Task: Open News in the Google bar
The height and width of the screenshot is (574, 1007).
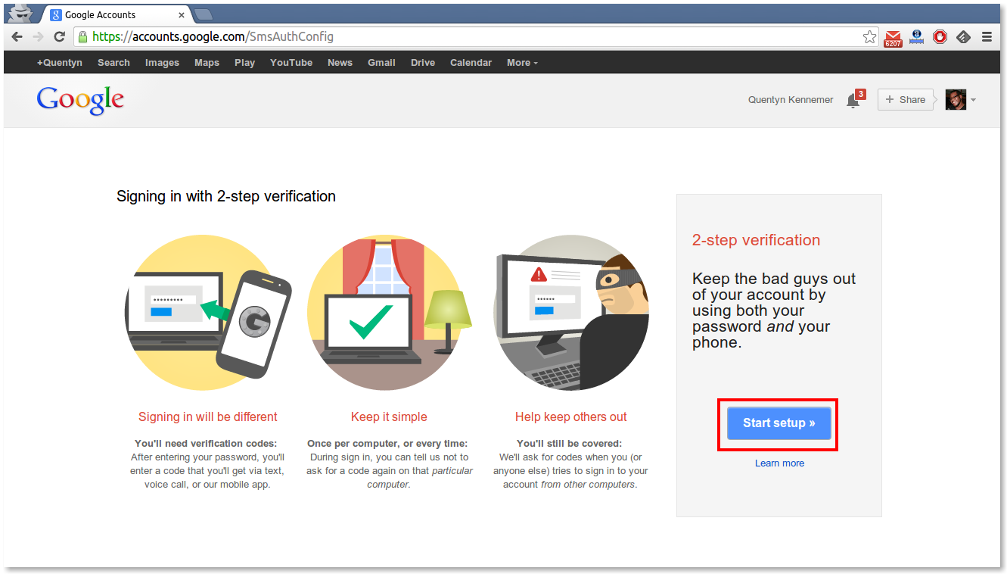Action: pos(340,63)
